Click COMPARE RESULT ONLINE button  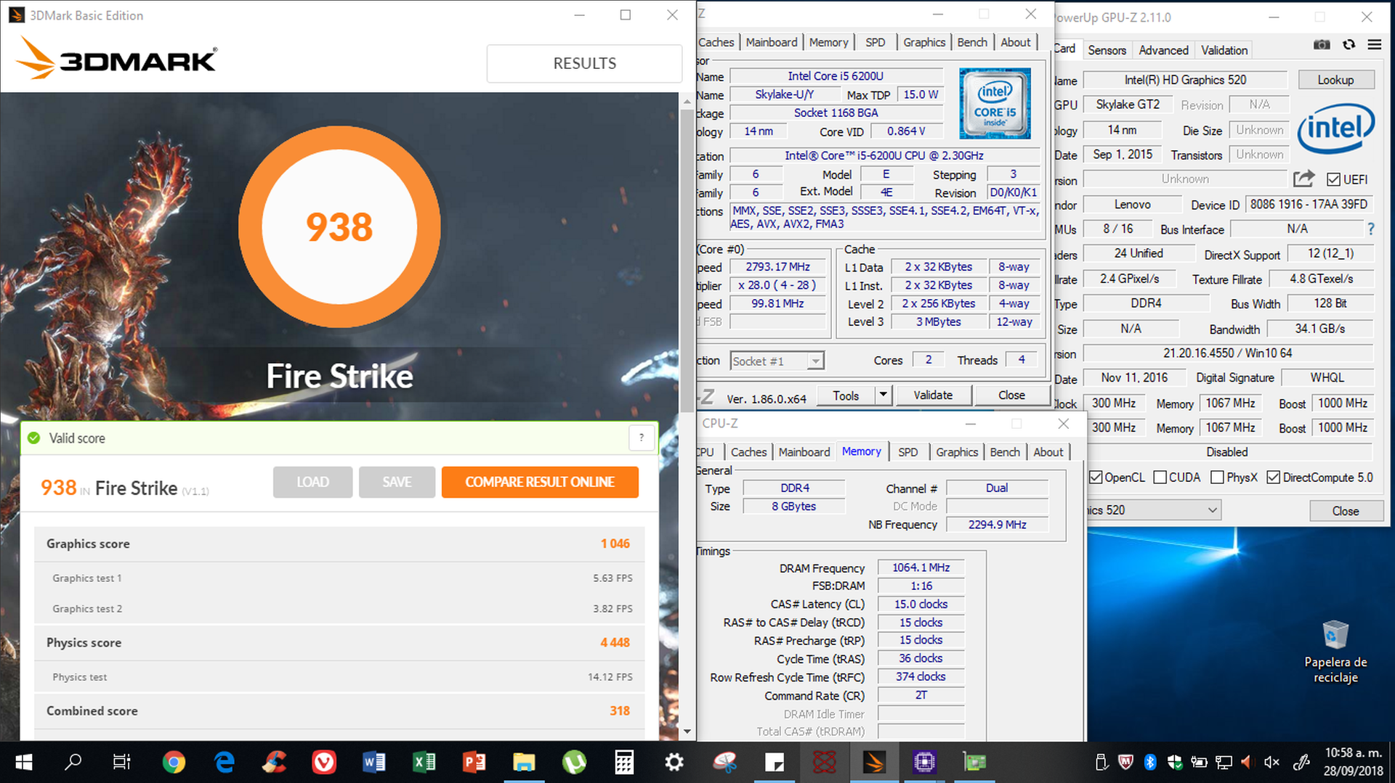(x=540, y=482)
